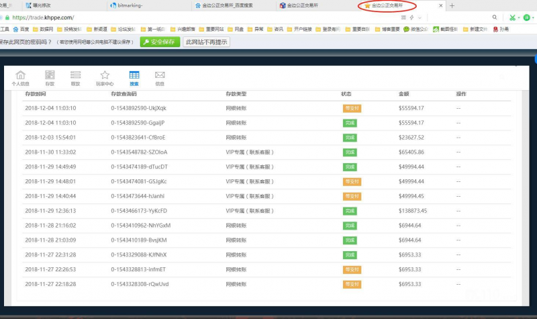Open the 孙勇 bookmark with red icon

pos(501,30)
